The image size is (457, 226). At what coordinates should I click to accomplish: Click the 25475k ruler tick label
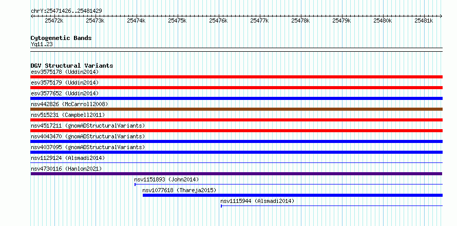[x=178, y=20]
